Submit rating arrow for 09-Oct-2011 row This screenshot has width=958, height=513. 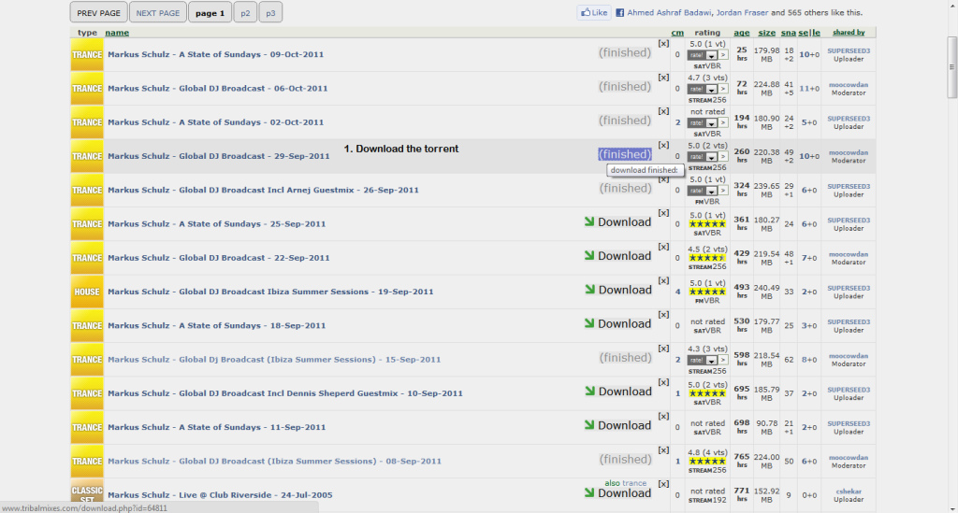point(723,55)
